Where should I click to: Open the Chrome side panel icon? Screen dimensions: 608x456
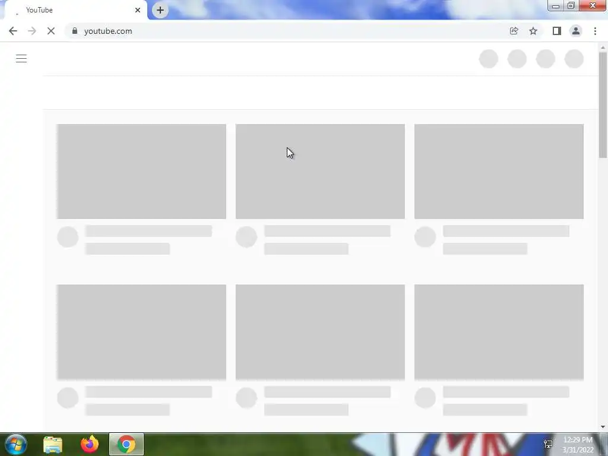click(557, 31)
